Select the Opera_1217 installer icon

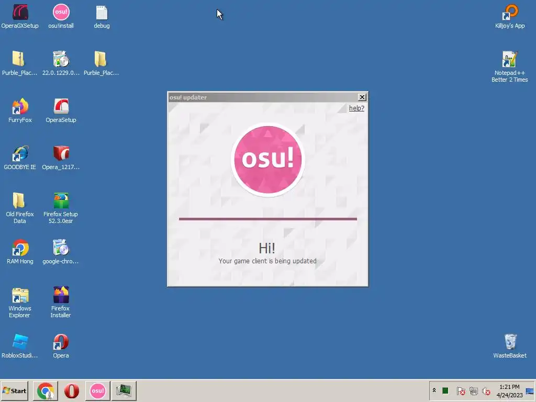click(x=61, y=158)
